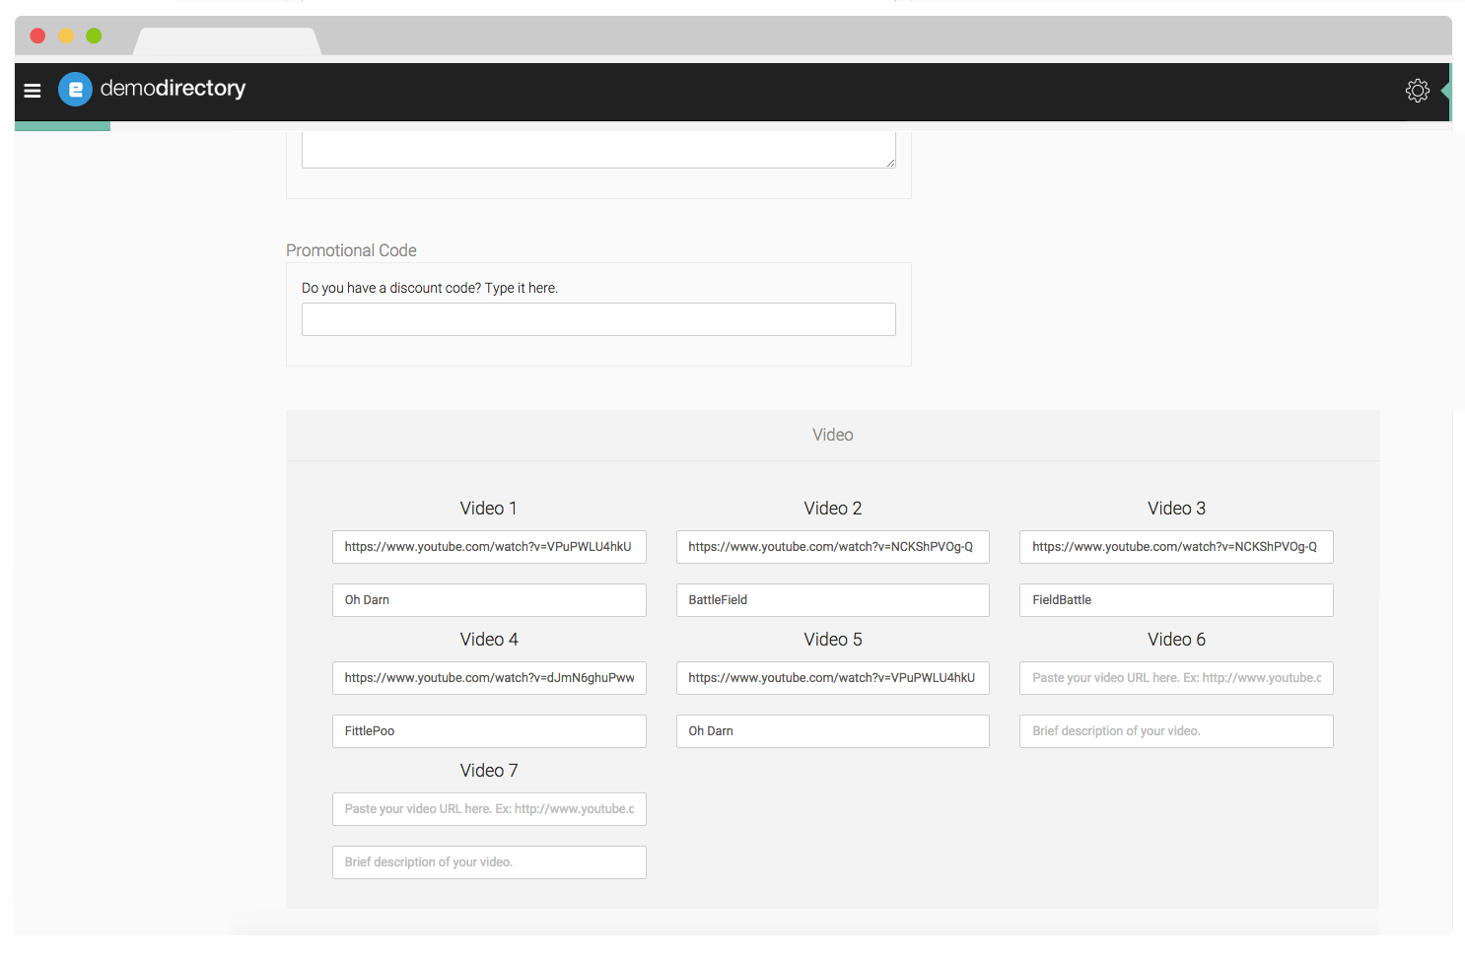Click the Video 3 URL field

tap(1176, 547)
